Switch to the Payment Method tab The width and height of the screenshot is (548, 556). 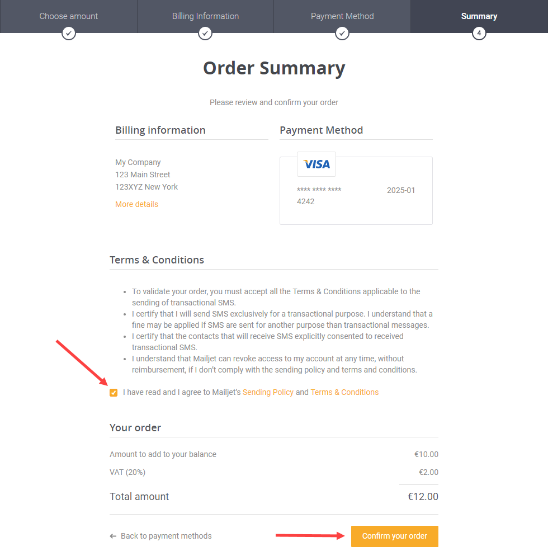342,16
